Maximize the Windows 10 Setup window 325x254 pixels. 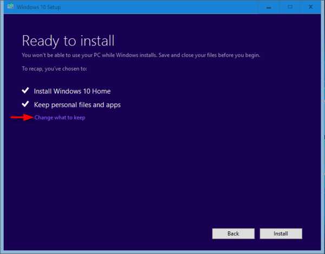(290, 7)
